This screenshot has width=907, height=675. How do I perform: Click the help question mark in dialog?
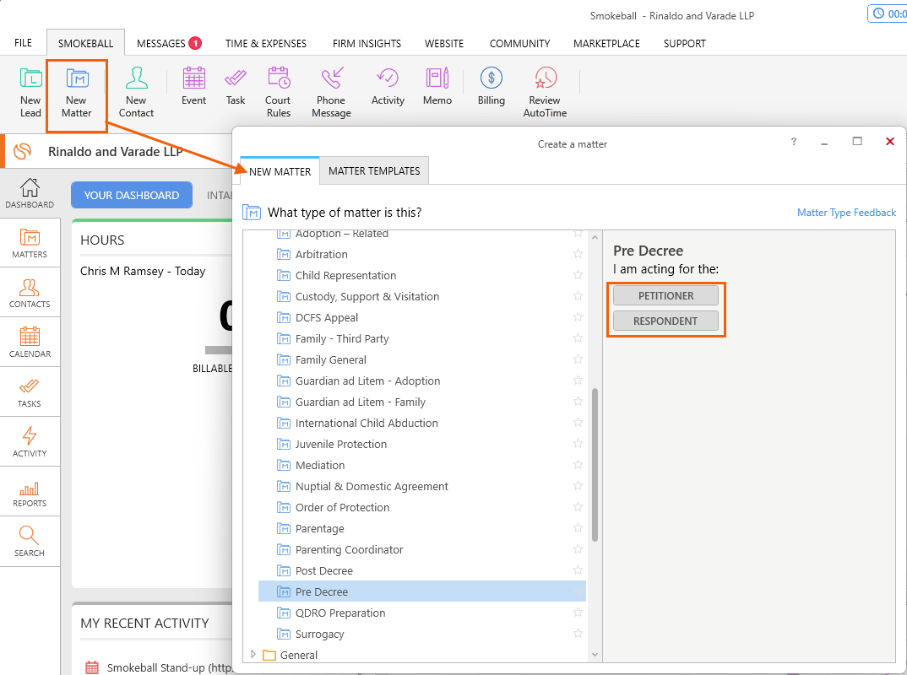(x=794, y=142)
